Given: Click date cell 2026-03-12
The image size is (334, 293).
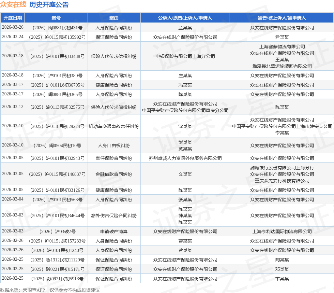Looking at the screenshot, I should tap(13, 107).
